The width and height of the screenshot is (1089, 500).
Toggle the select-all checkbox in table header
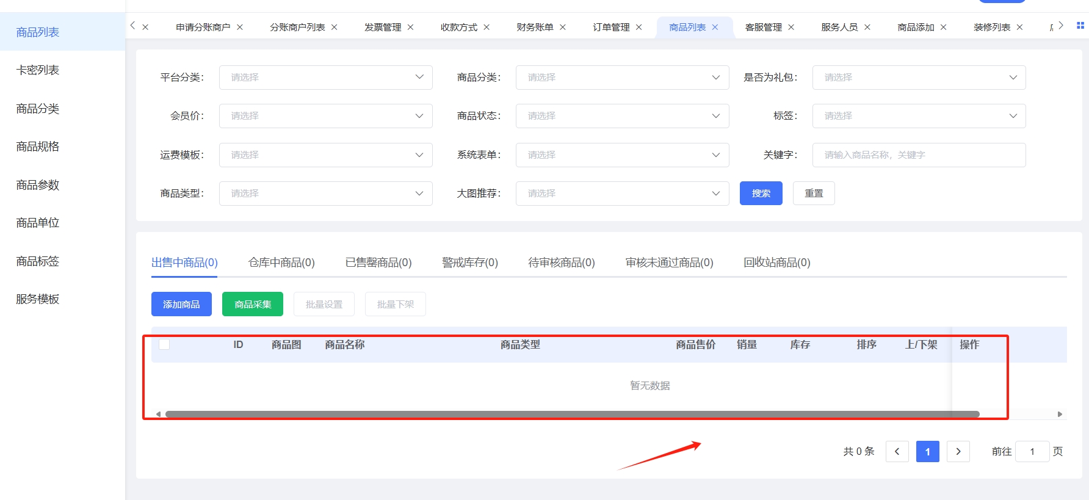(x=164, y=344)
